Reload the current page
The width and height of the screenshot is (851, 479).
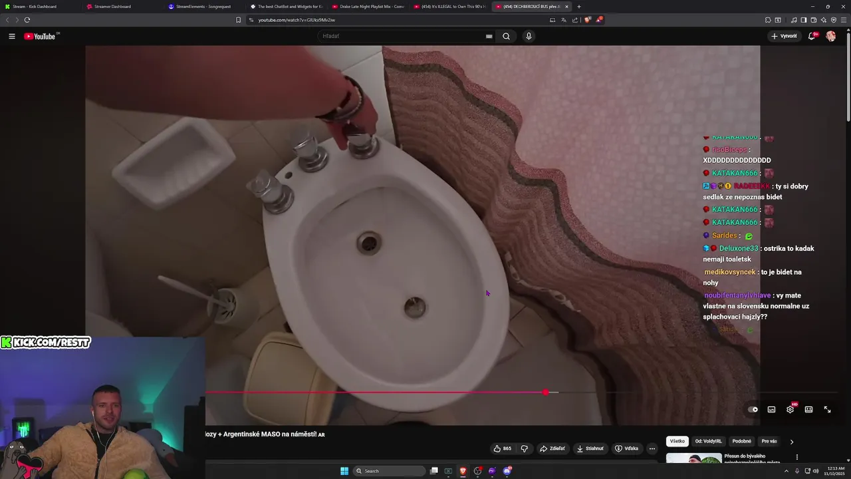point(27,20)
